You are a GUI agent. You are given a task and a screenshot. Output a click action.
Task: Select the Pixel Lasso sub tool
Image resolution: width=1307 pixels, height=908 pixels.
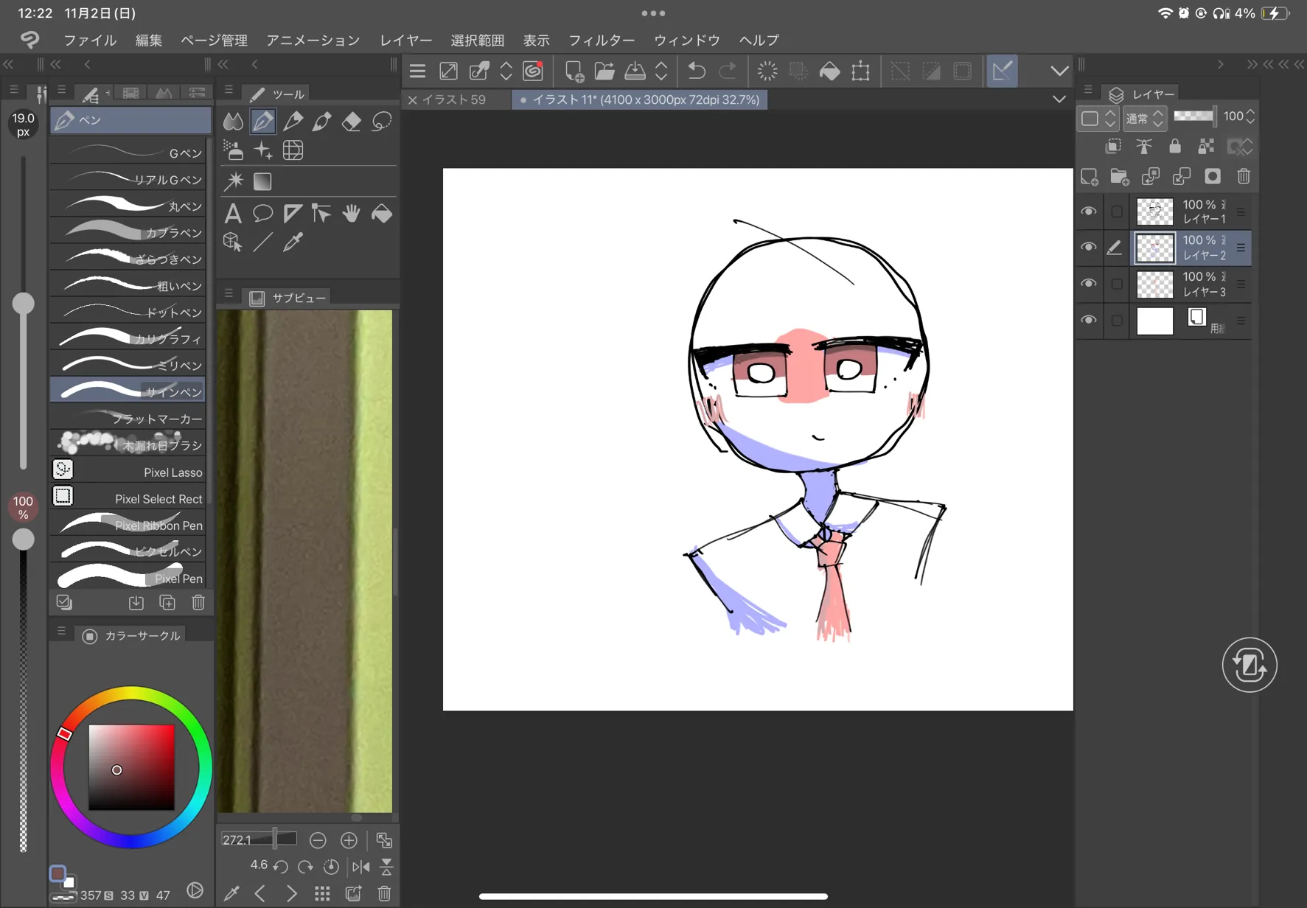pyautogui.click(x=128, y=472)
